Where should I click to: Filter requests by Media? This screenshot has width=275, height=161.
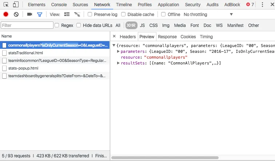click(x=180, y=25)
